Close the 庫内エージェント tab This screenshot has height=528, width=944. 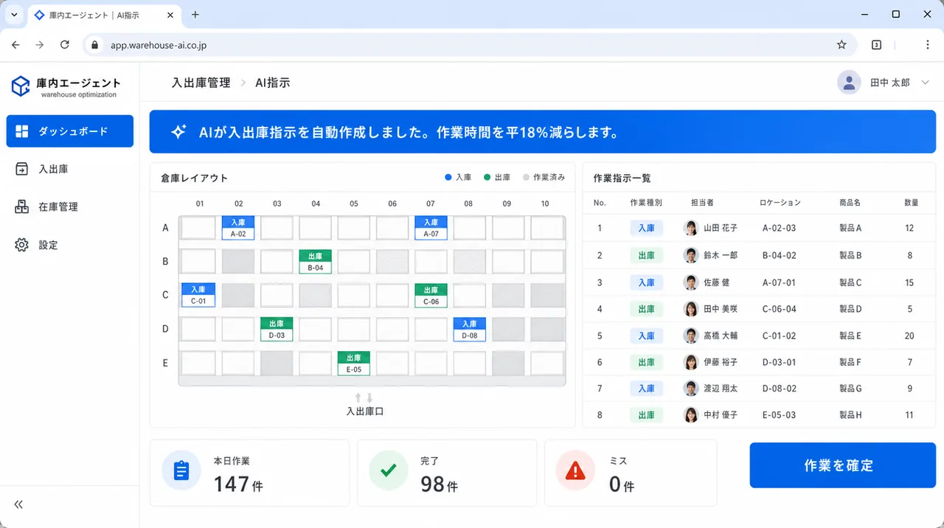tap(170, 15)
